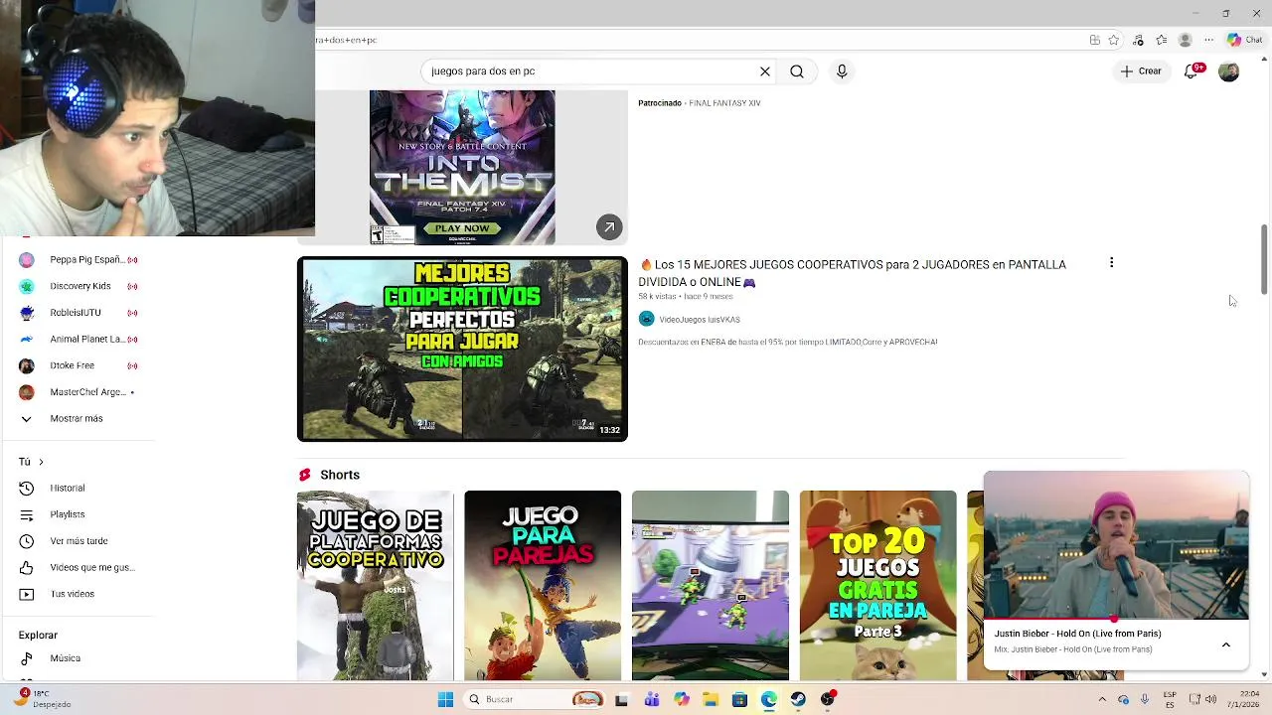Click in the YouTube search field
The width and height of the screenshot is (1272, 715).
tap(591, 71)
